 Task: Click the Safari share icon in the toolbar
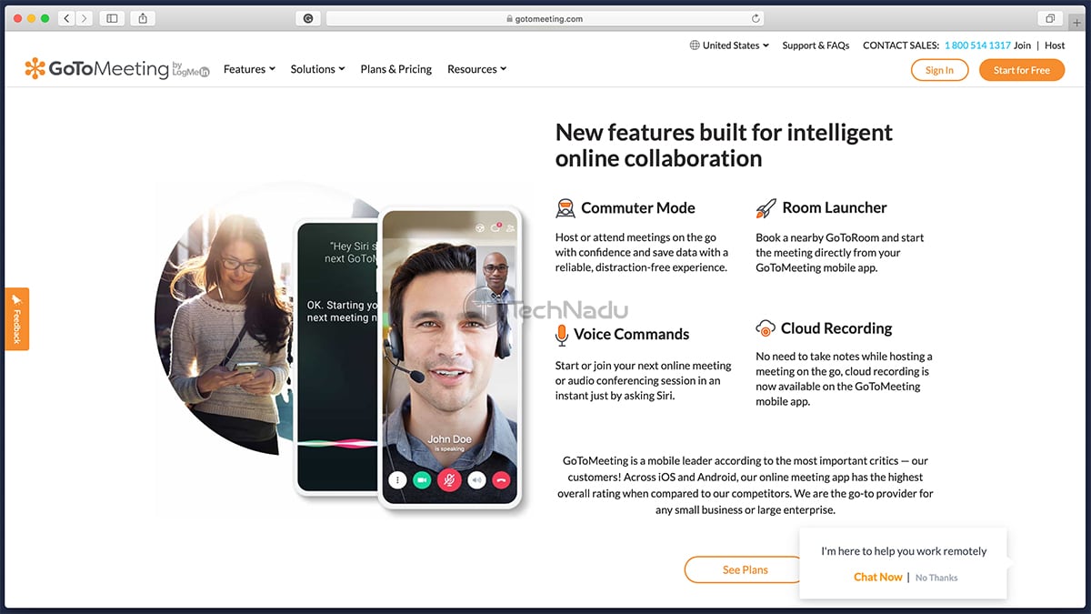(x=143, y=17)
